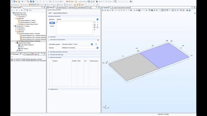Select Layered Material Stack 1 node
This screenshot has width=207, height=116.
point(30,34)
